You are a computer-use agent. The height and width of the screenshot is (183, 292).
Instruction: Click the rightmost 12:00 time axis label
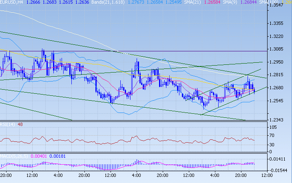click(267, 175)
